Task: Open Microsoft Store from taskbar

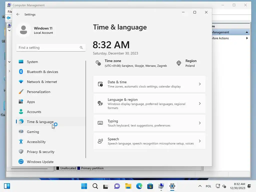Action: [150, 186]
